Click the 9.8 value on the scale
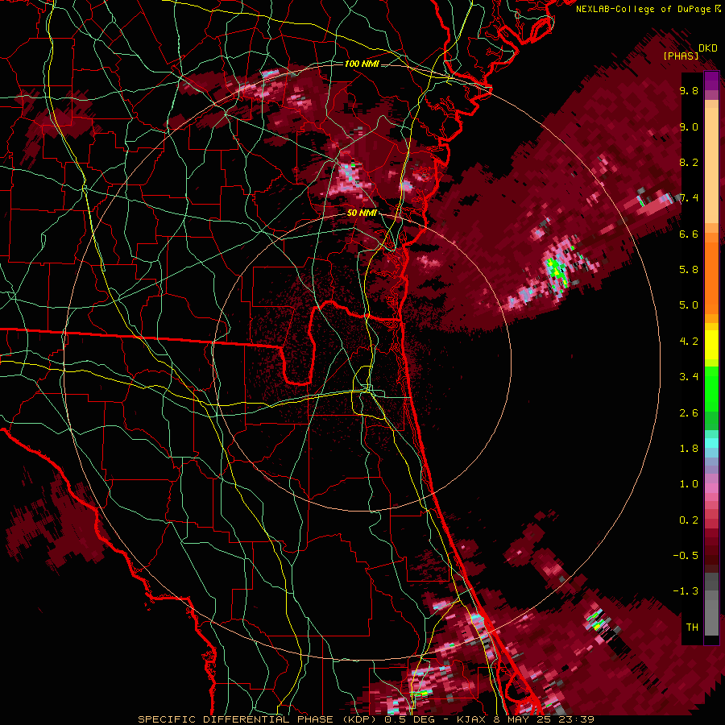 [x=689, y=91]
